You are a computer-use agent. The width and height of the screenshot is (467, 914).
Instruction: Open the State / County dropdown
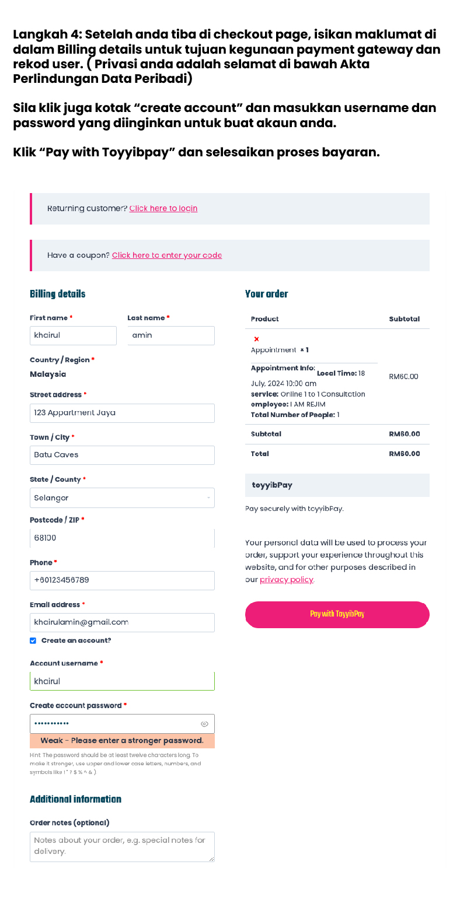click(x=122, y=498)
